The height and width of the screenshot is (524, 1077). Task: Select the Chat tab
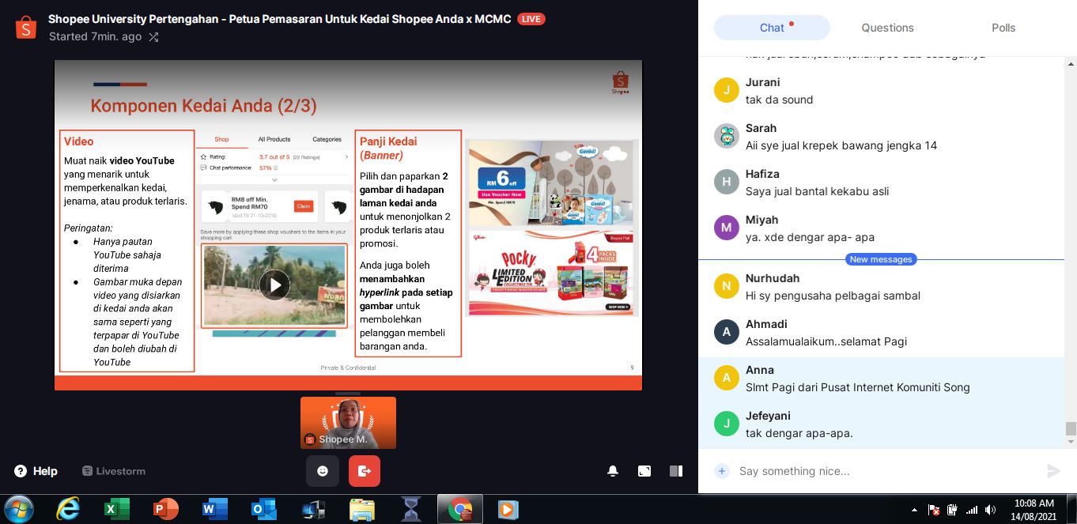coord(772,28)
